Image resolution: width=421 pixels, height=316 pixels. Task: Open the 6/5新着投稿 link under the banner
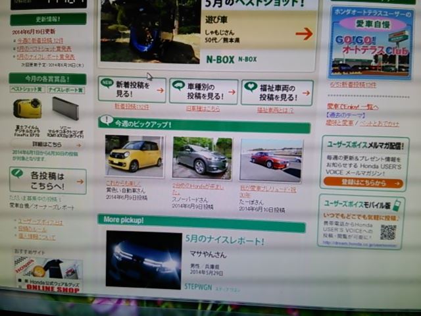(353, 85)
